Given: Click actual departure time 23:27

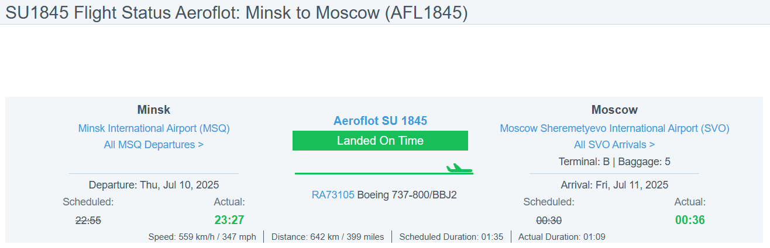Looking at the screenshot, I should click(230, 220).
